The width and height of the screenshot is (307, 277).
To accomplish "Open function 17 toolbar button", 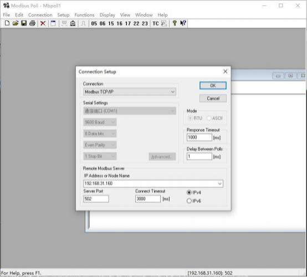I will 128,24.
